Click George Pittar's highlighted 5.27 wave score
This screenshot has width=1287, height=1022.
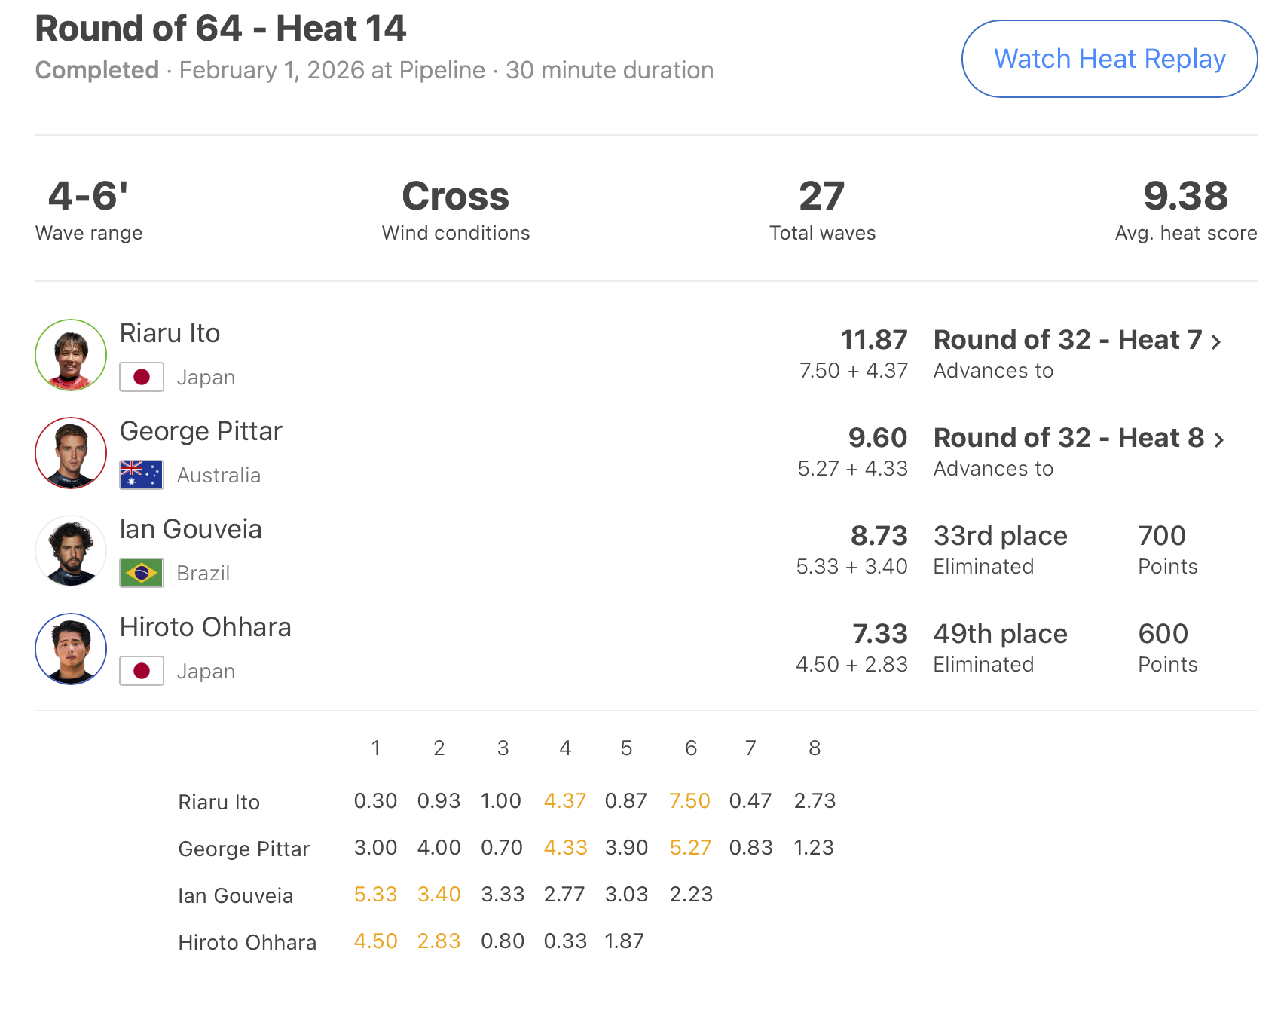(x=690, y=847)
